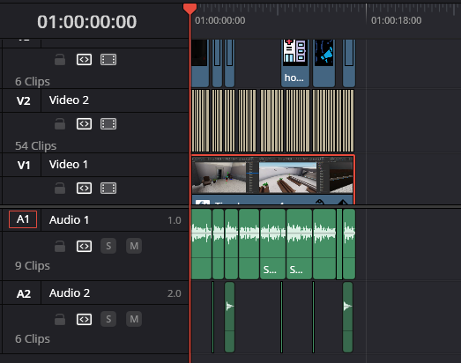This screenshot has height=363, width=461.
Task: Click Audio 1 channel value 1.0
Action: (175, 220)
